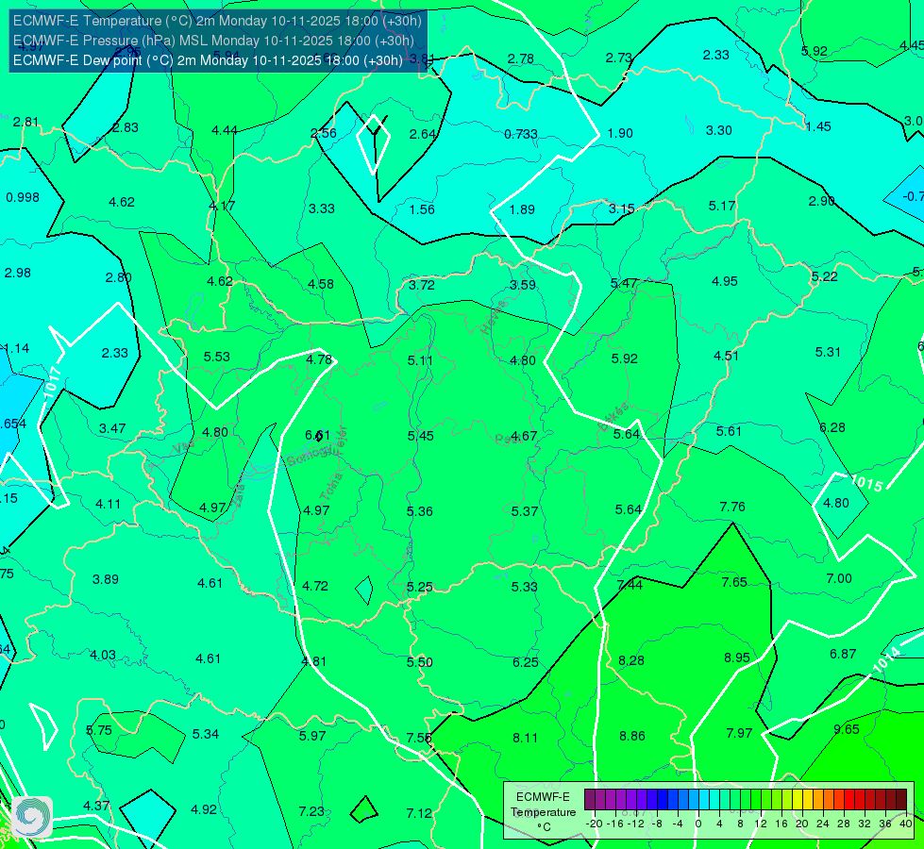
Task: Click the 1.56 temperature value
Action: 422,209
